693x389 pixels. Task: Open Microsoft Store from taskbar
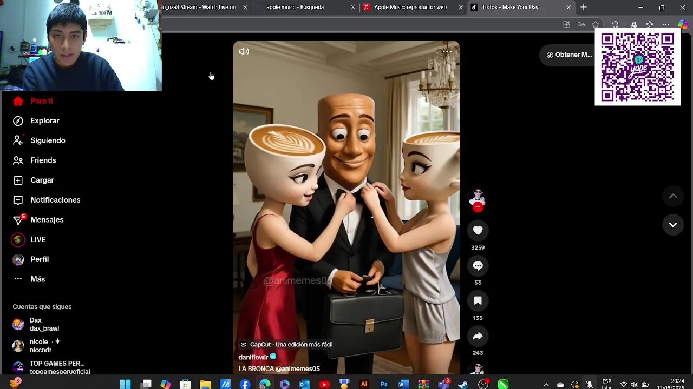185,384
